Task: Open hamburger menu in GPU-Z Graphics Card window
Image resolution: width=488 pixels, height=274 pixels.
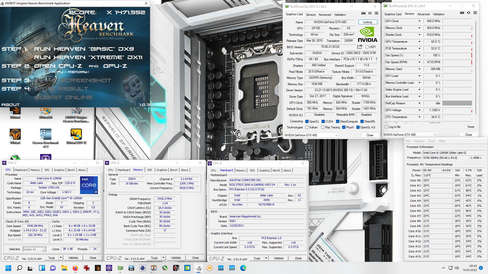Action: pos(376,13)
